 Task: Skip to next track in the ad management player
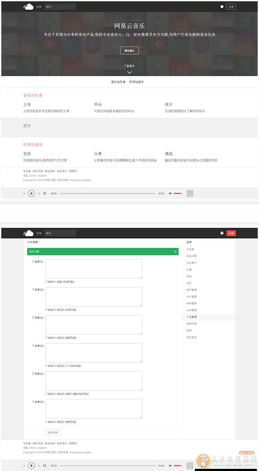[39, 465]
